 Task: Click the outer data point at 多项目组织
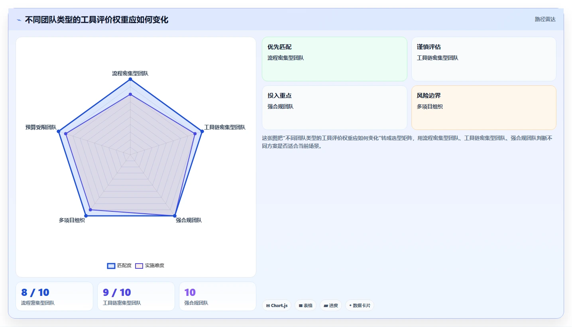click(x=86, y=216)
